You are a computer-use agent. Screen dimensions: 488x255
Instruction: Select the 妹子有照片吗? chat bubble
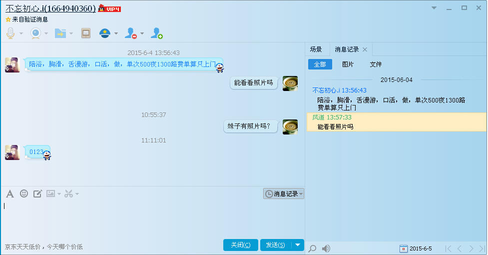click(250, 126)
